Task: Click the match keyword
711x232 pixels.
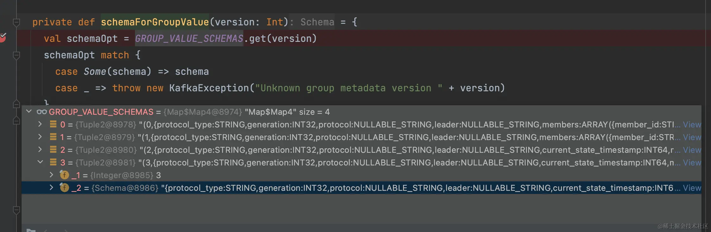Action: (115, 55)
